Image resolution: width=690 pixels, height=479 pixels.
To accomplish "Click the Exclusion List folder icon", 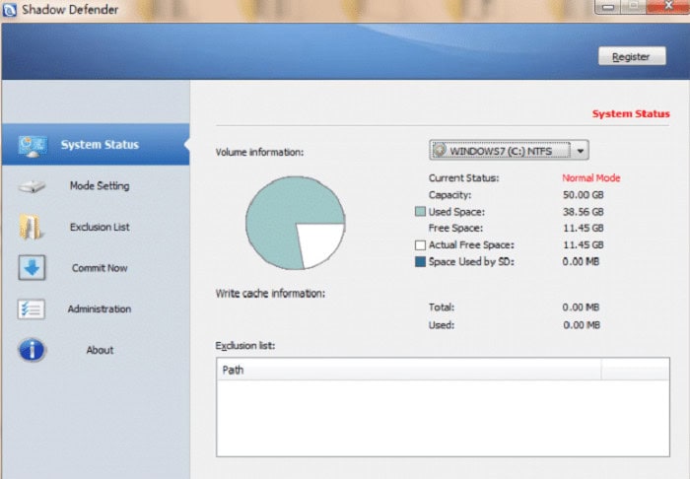I will (31, 227).
